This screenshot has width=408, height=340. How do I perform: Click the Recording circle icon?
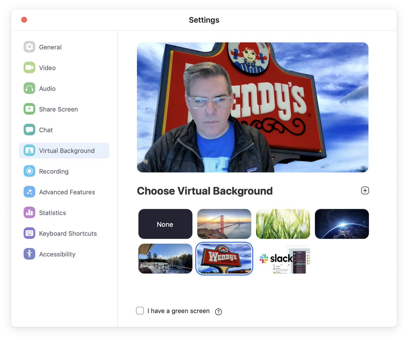[x=29, y=171]
